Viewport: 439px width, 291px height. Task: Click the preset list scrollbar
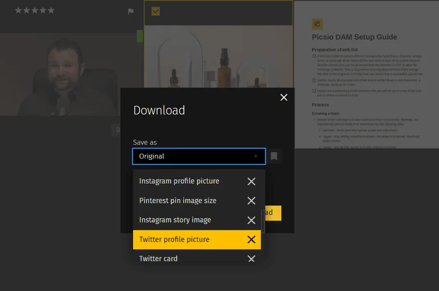[x=263, y=221]
